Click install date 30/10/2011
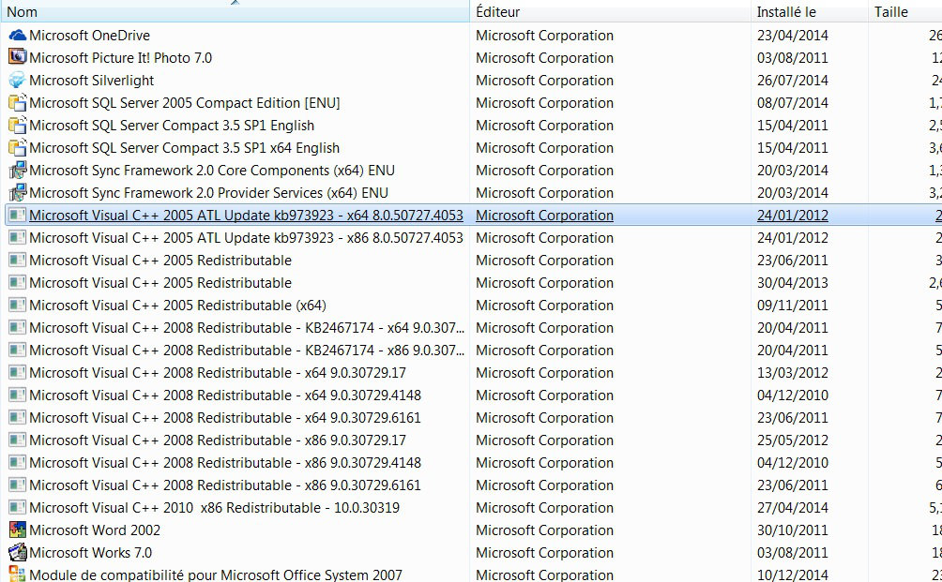This screenshot has height=582, width=942. click(x=793, y=530)
